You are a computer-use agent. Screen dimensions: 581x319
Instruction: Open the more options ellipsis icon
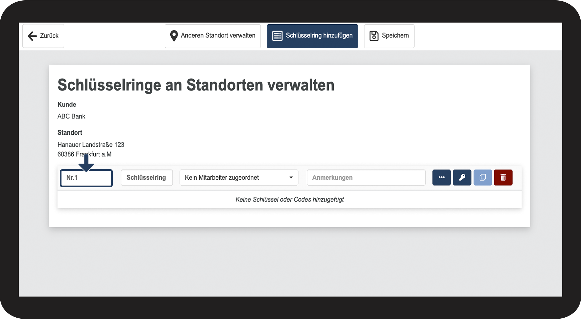tap(441, 177)
